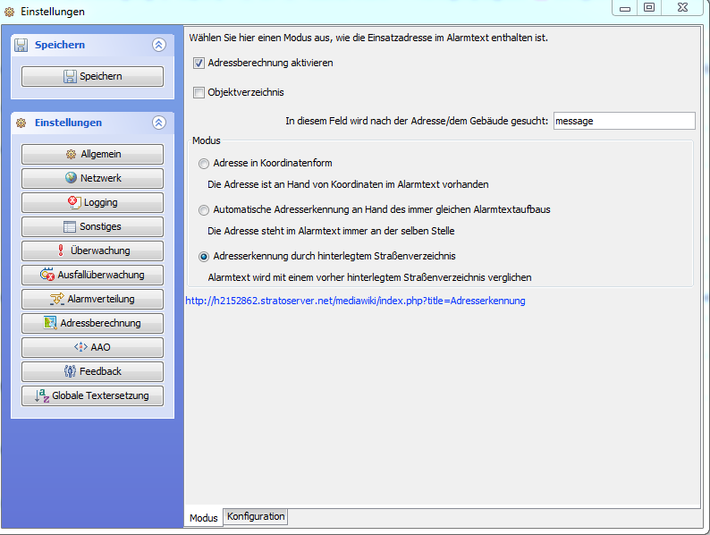Click the red exclamation icon for Überwachung
Viewport: 710px width, 535px height.
click(x=60, y=251)
